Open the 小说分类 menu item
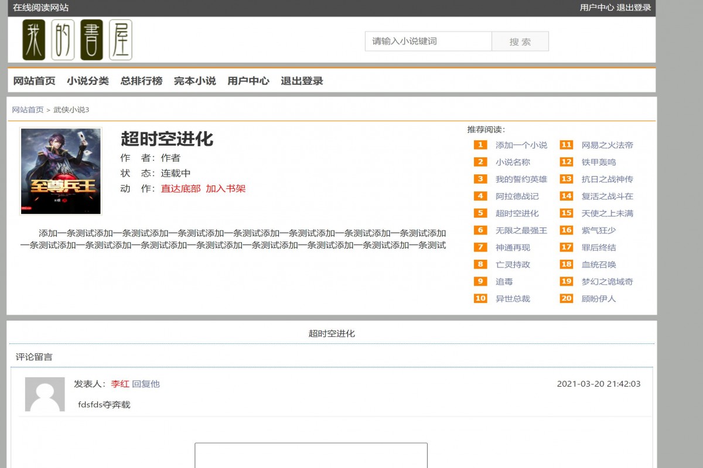The width and height of the screenshot is (703, 468). [x=88, y=81]
